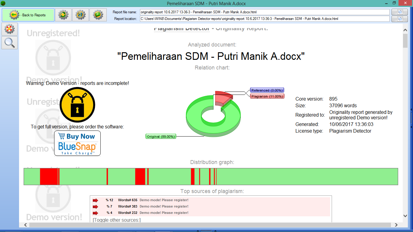The height and width of the screenshot is (232, 413).
Task: Open the 12% source with 635 words
Action: pos(210,200)
